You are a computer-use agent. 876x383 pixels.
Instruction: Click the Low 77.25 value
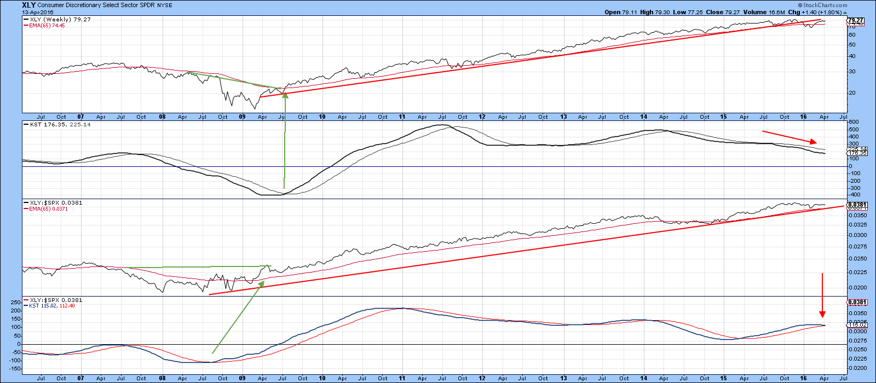tap(689, 12)
